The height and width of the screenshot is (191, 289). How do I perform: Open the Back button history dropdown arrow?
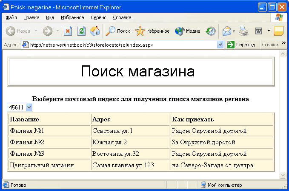(36, 31)
